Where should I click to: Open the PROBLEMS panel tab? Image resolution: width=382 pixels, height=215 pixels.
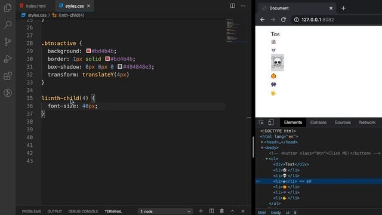(32, 211)
